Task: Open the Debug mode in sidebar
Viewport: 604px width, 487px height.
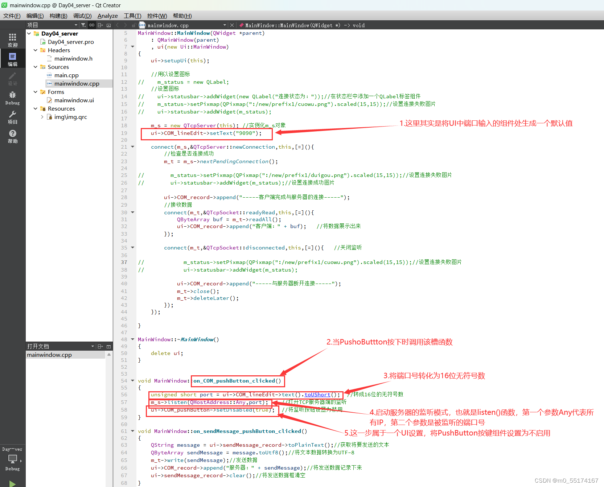Action: point(13,98)
